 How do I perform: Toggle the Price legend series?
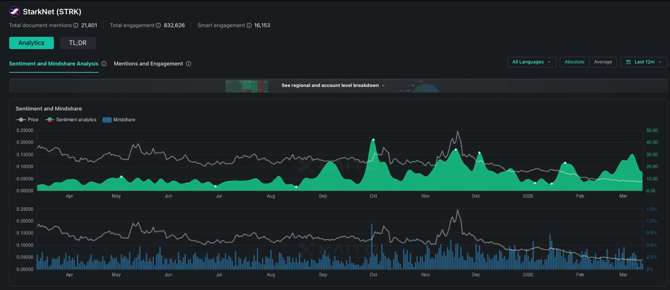tap(28, 120)
